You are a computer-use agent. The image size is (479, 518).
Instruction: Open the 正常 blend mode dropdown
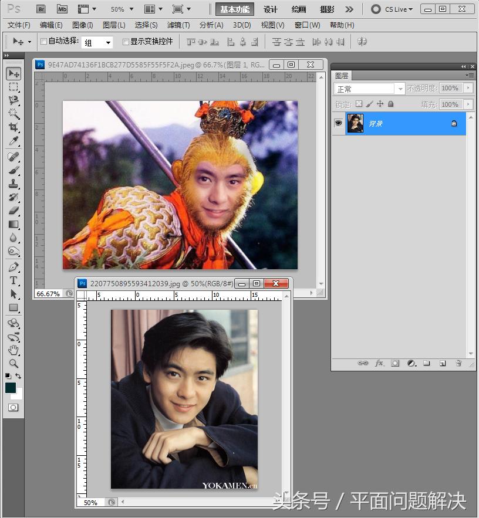(x=369, y=89)
